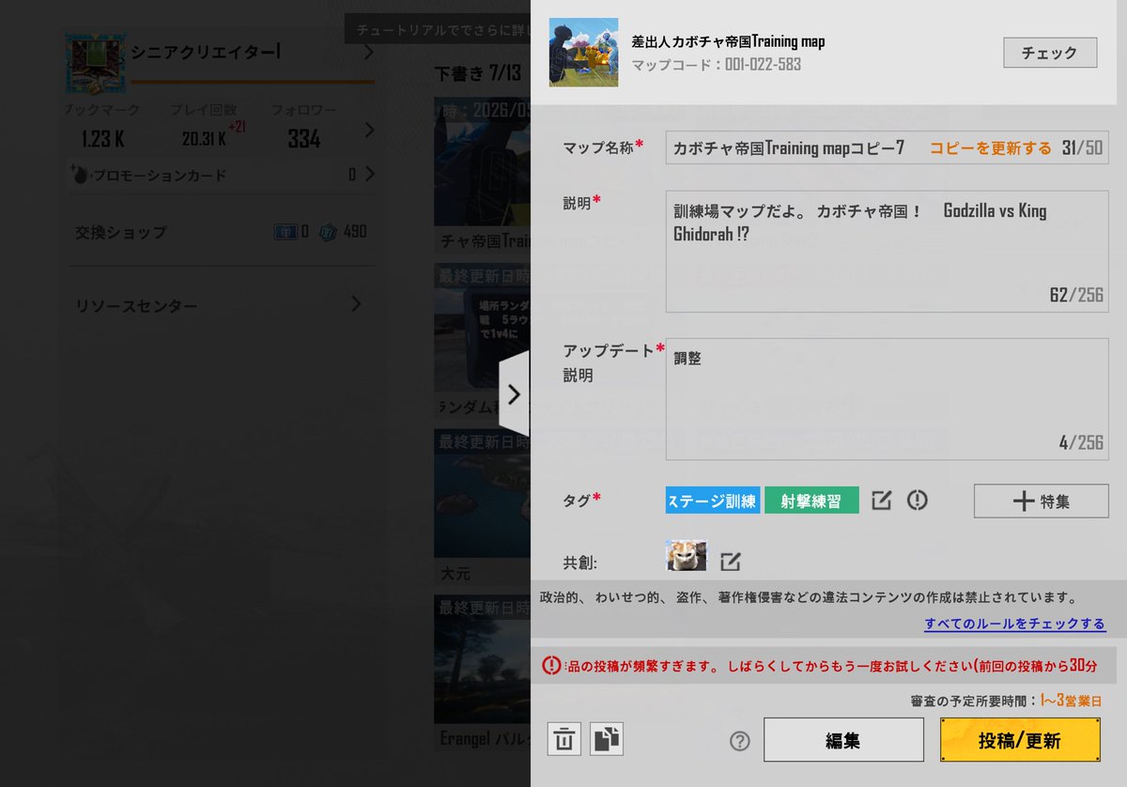
Task: Select the ステージ訓練 tag
Action: [x=713, y=501]
